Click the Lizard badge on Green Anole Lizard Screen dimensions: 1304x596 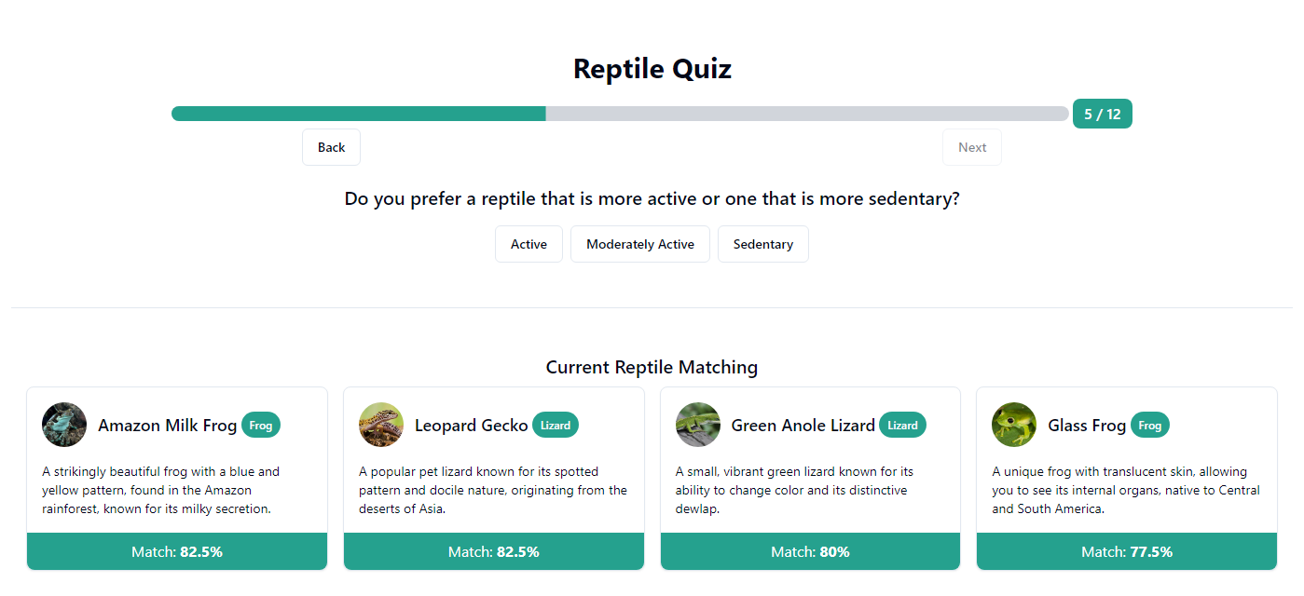pos(902,425)
